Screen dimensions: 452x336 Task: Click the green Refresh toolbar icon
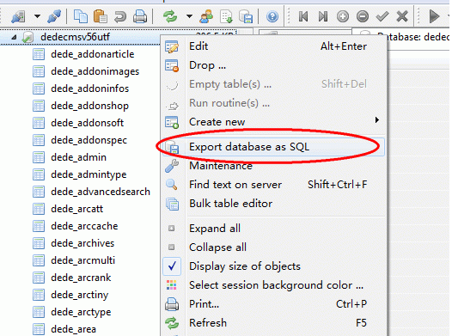click(170, 16)
